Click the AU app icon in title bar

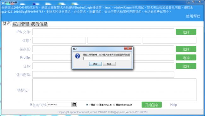click(x=3, y=3)
